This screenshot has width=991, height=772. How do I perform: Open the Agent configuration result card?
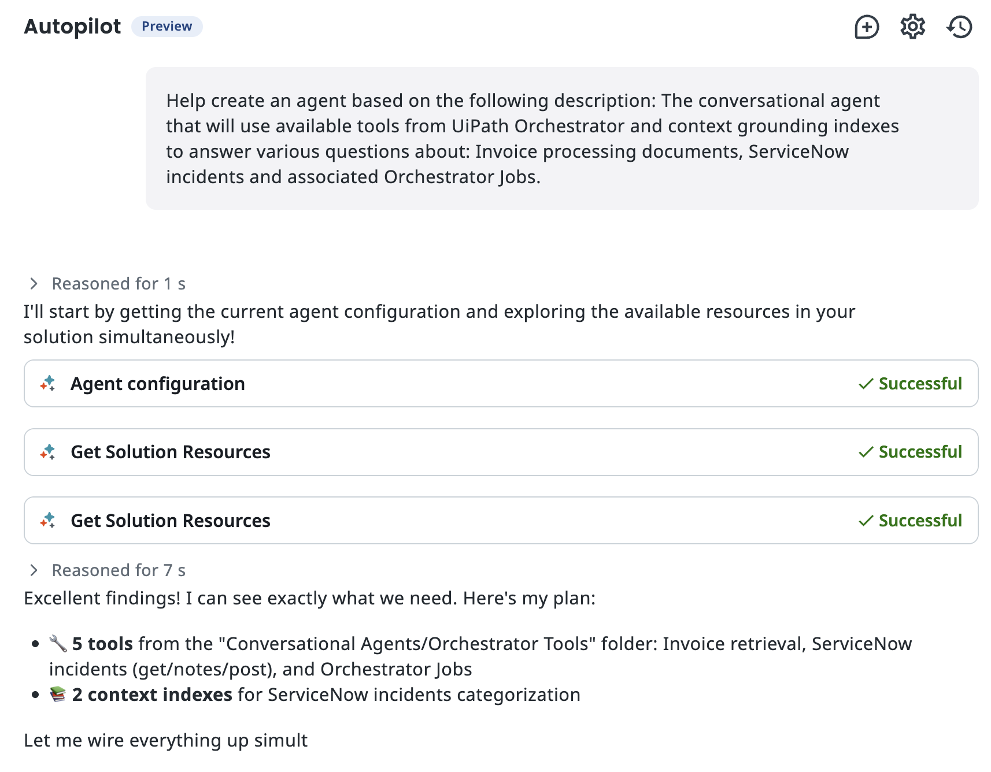[x=501, y=384]
